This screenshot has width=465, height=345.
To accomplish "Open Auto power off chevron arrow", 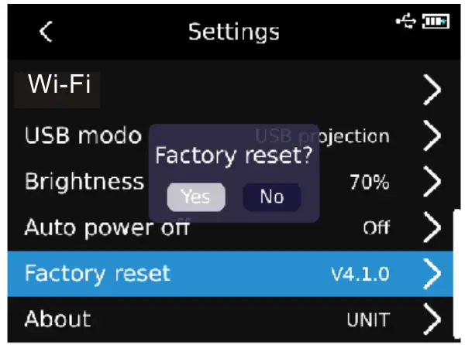I will click(x=432, y=227).
